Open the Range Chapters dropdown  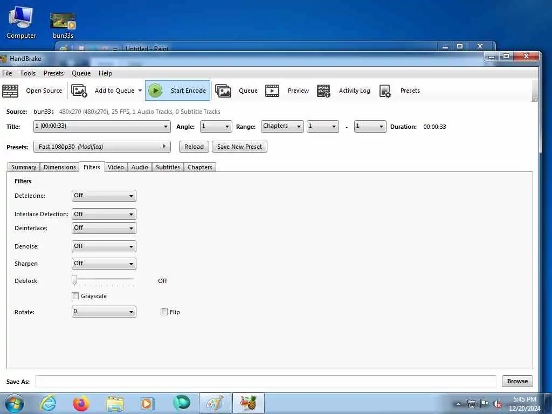pyautogui.click(x=282, y=126)
